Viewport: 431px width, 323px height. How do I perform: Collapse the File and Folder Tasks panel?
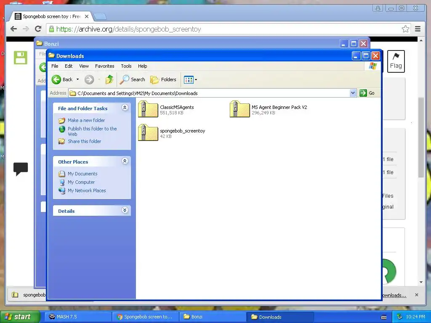pos(125,108)
